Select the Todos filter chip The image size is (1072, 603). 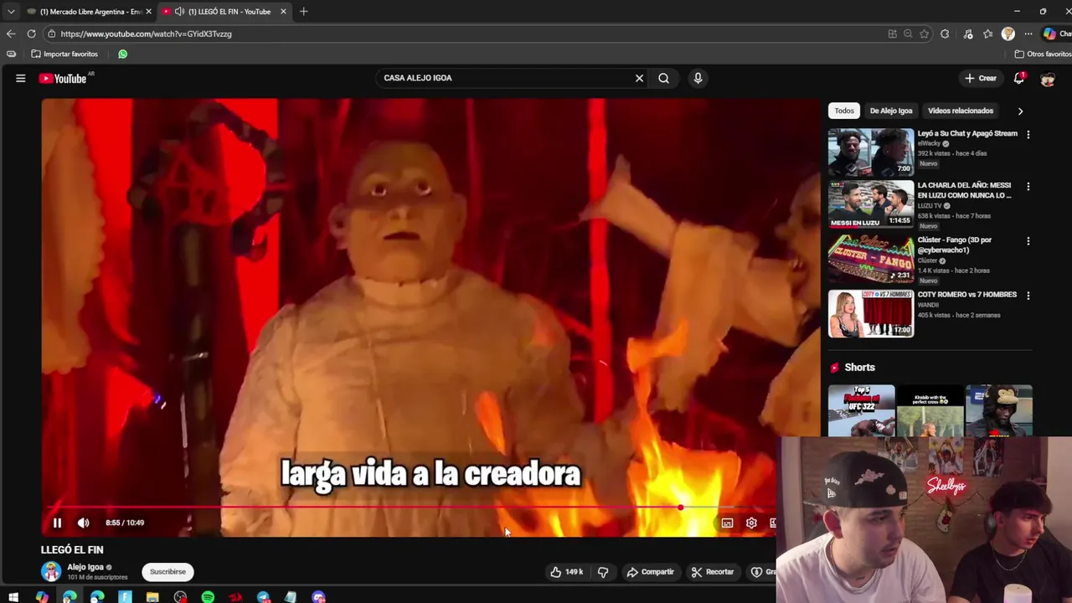[844, 111]
